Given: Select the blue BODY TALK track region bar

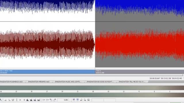Looking at the screenshot, I should [47, 72].
